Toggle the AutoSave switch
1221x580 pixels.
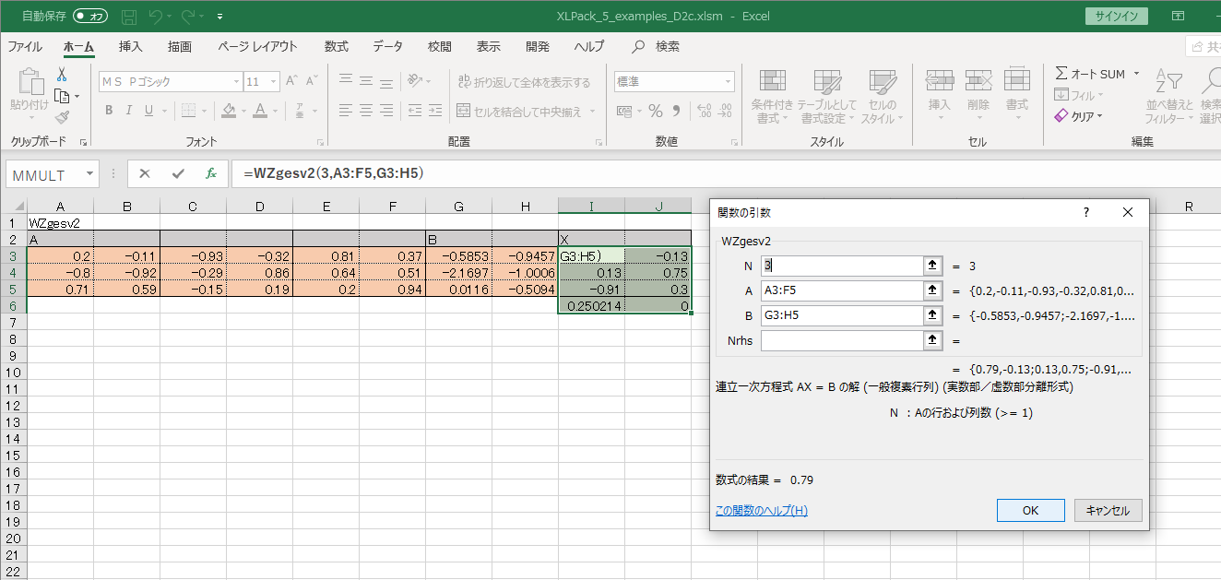click(90, 17)
